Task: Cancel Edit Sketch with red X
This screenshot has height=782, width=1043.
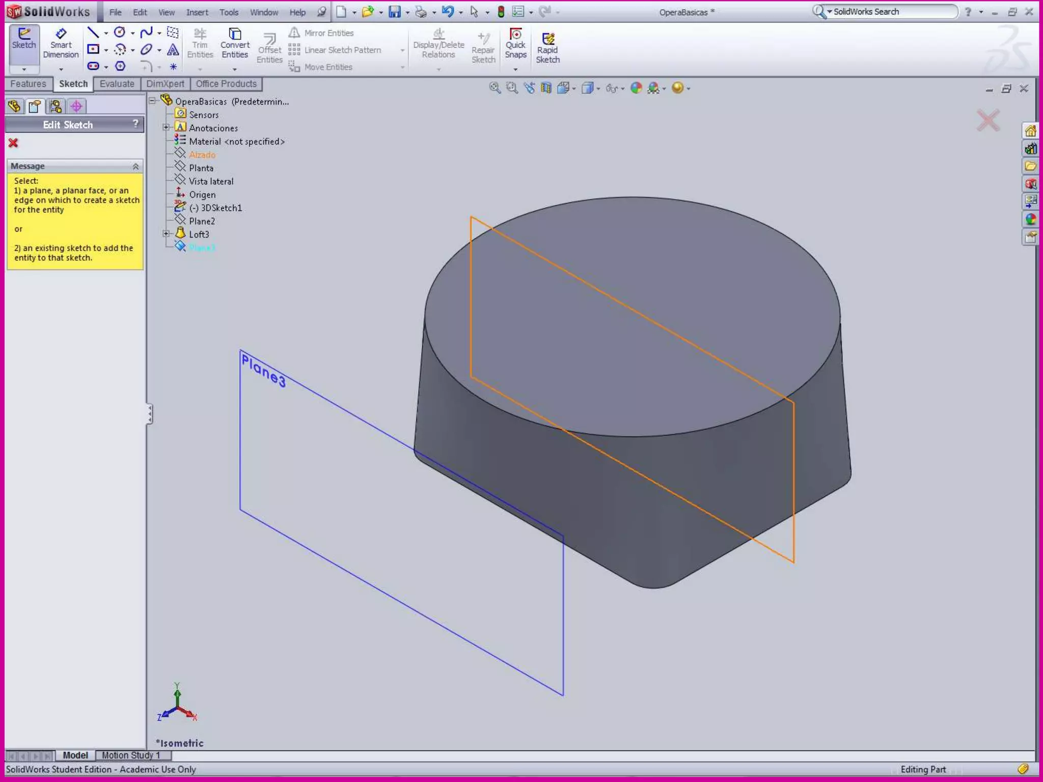Action: [x=13, y=143]
